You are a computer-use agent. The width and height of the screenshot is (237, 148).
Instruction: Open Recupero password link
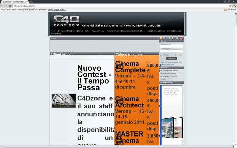[x=169, y=77]
